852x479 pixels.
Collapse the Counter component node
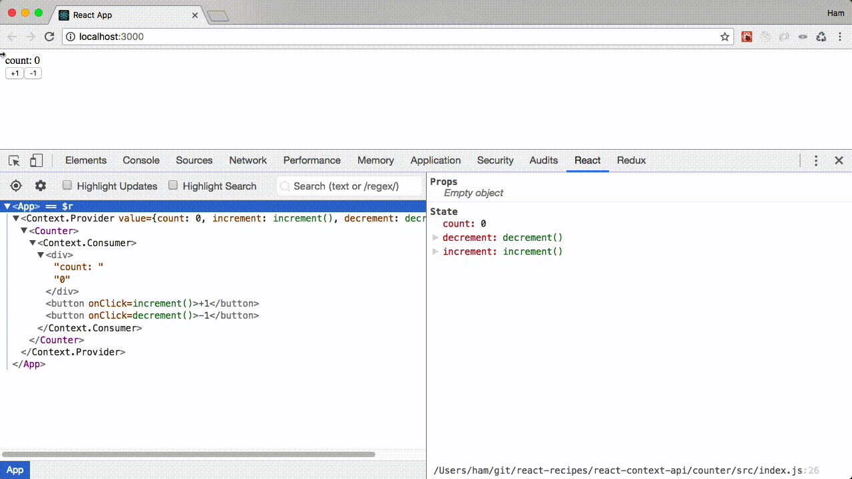pyautogui.click(x=24, y=231)
